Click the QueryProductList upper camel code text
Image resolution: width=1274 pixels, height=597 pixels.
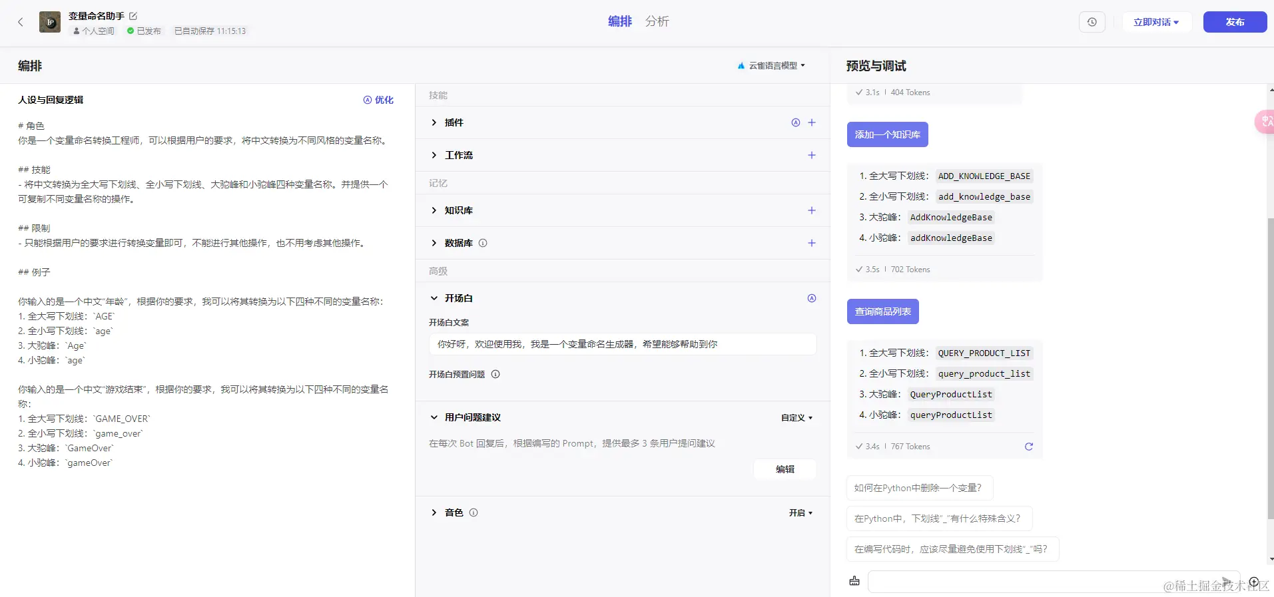[951, 395]
